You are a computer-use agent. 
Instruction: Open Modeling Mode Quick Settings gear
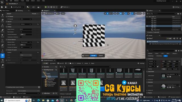tap(39, 87)
